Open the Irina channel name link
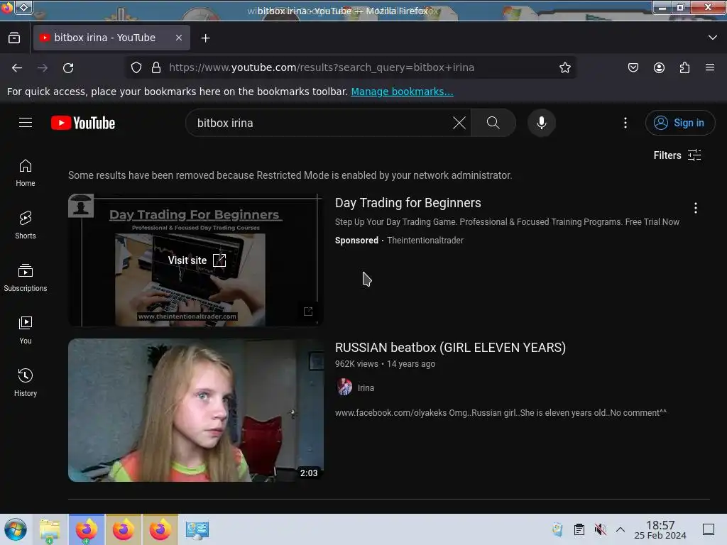 pyautogui.click(x=366, y=388)
